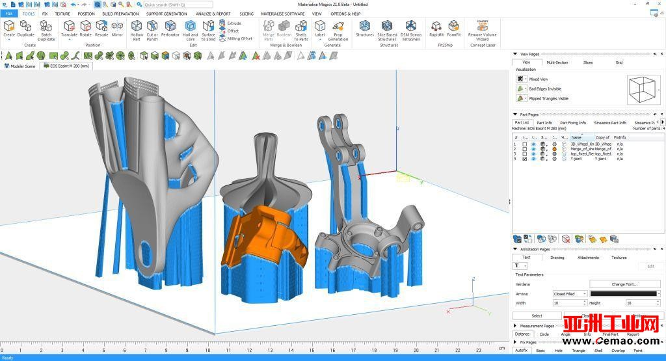The image size is (666, 361).
Task: Collapse the Part Pages panel
Action: [x=515, y=114]
